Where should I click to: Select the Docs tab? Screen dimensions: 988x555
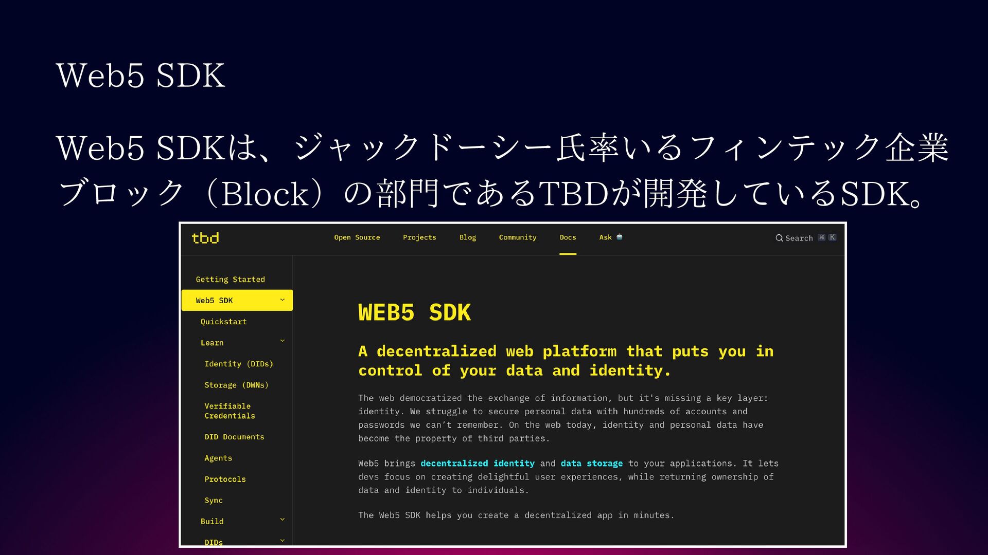[x=568, y=237]
